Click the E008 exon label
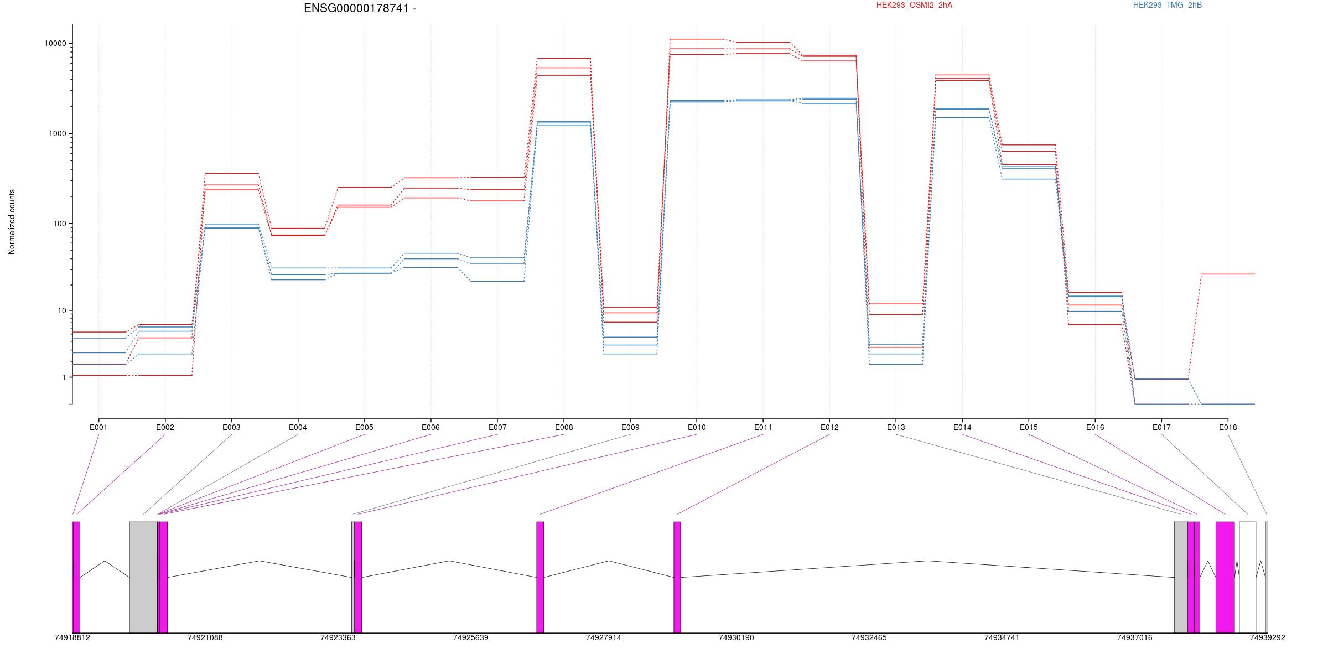This screenshot has height=664, width=1328. 564,427
